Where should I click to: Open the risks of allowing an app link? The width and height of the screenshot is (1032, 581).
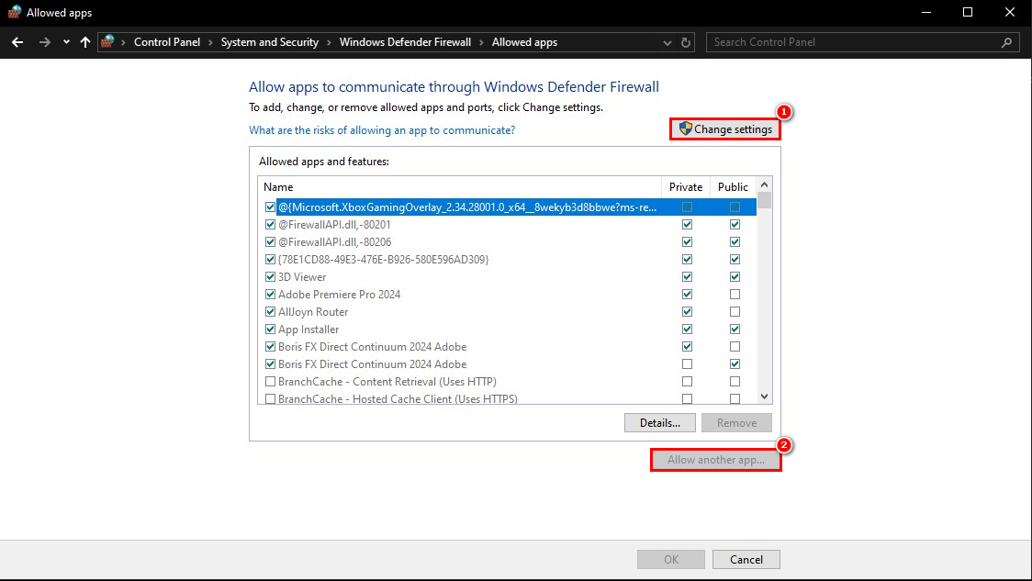(382, 130)
